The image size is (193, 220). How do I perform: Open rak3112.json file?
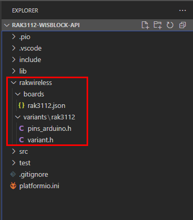[46, 105]
